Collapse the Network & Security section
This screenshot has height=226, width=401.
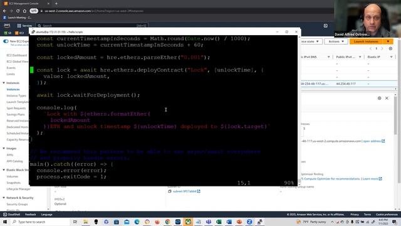coord(4,198)
